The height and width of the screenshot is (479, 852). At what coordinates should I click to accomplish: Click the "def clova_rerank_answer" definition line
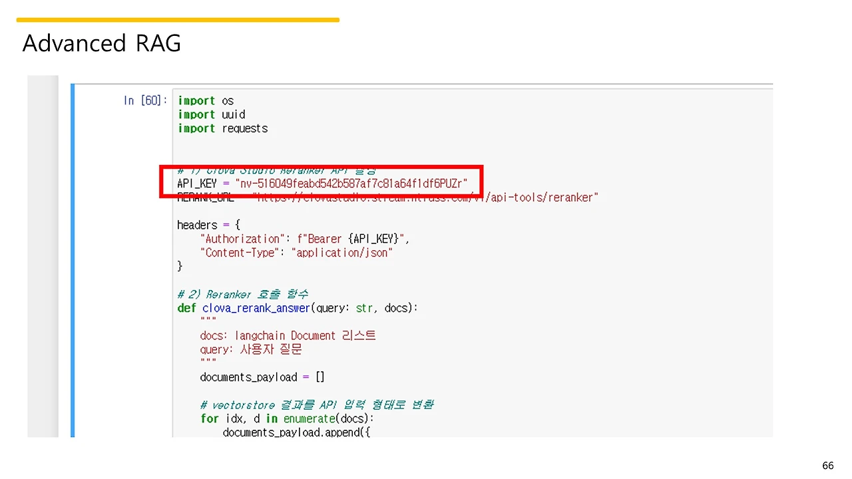tap(298, 308)
